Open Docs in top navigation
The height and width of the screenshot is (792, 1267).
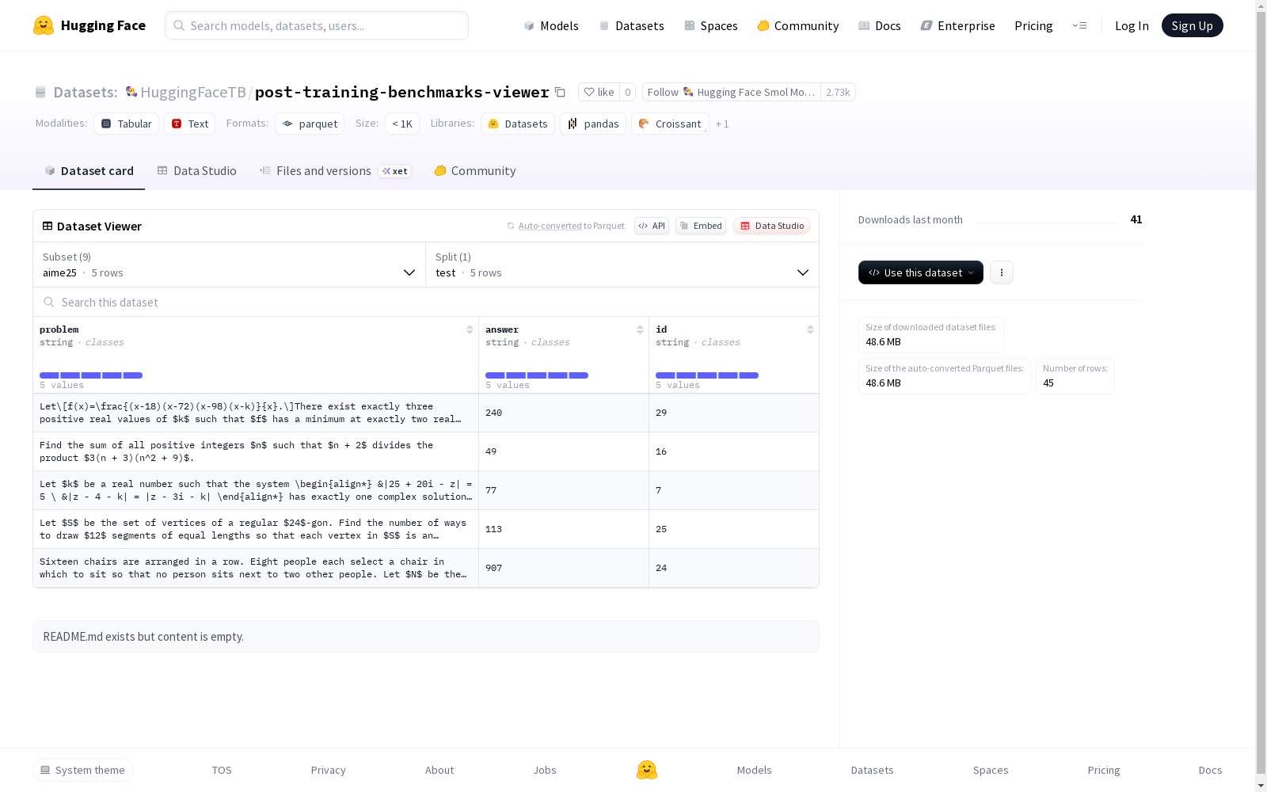click(x=880, y=25)
